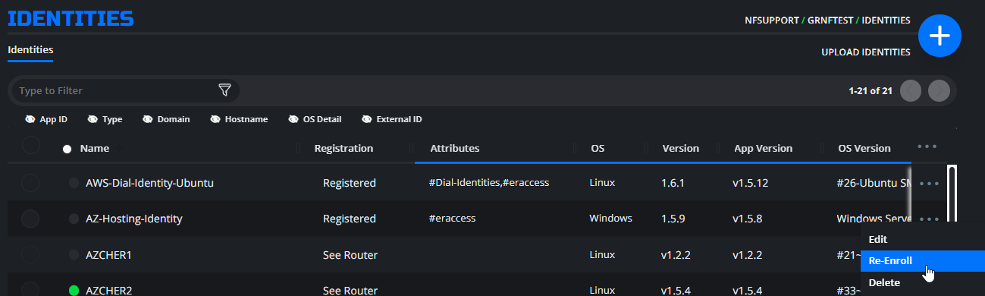Select the AZ-Hosting-Identity row checkbox
This screenshot has height=296, width=985.
click(x=30, y=219)
